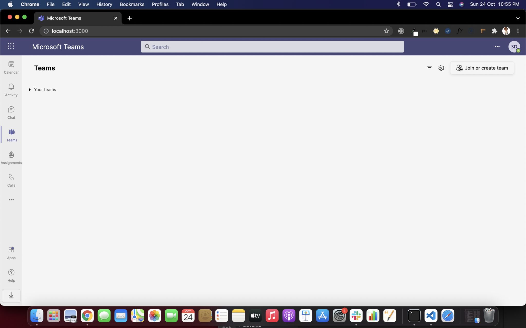Open the History menu in the menu bar
The height and width of the screenshot is (328, 526).
pyautogui.click(x=104, y=4)
